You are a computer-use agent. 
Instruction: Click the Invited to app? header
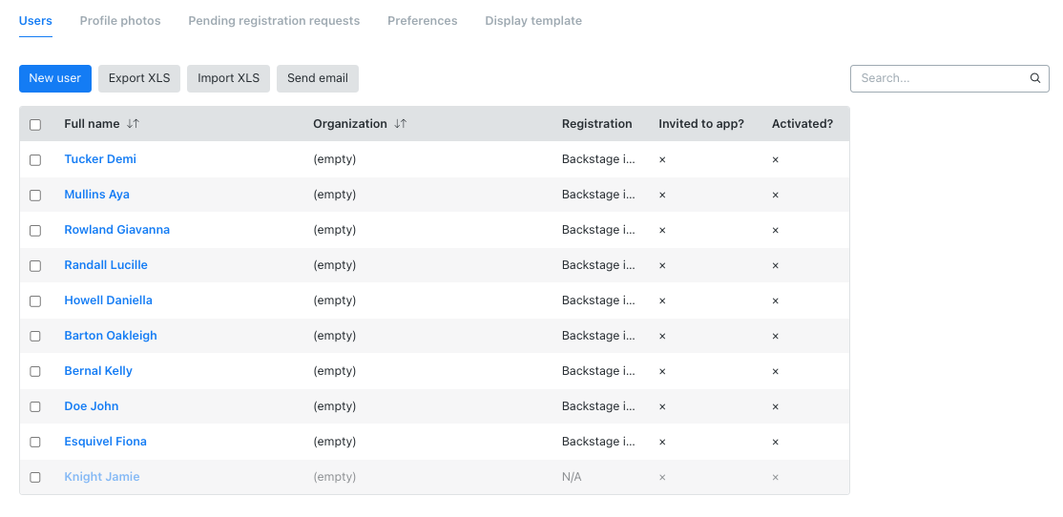point(701,124)
